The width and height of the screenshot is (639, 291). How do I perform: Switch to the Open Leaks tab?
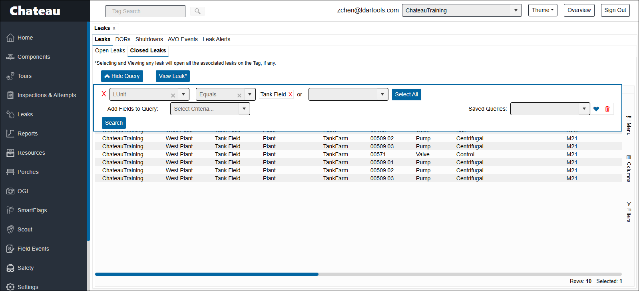[110, 51]
